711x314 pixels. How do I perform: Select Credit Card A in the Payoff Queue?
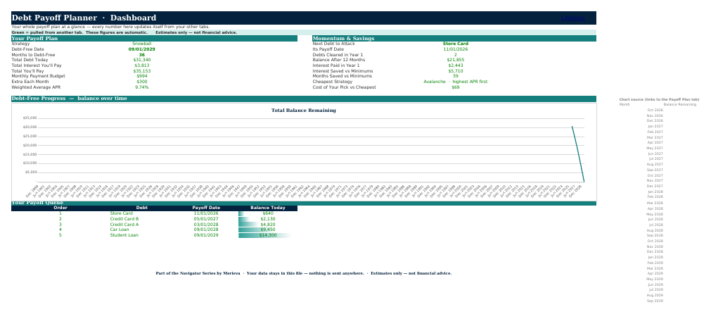pos(124,224)
